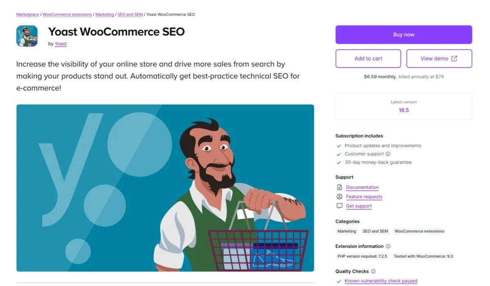Click the Buy now button
The height and width of the screenshot is (286, 490).
403,34
